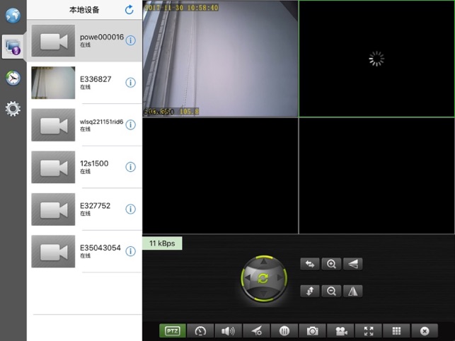
Task: Mirror image with lower triangle button
Action: [x=353, y=291]
